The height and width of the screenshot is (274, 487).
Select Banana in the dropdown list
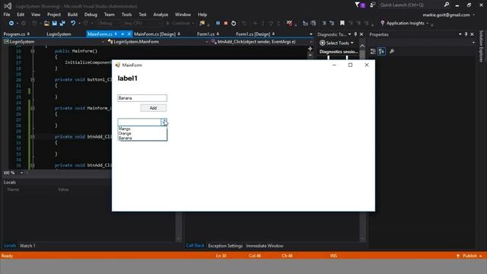pos(142,138)
